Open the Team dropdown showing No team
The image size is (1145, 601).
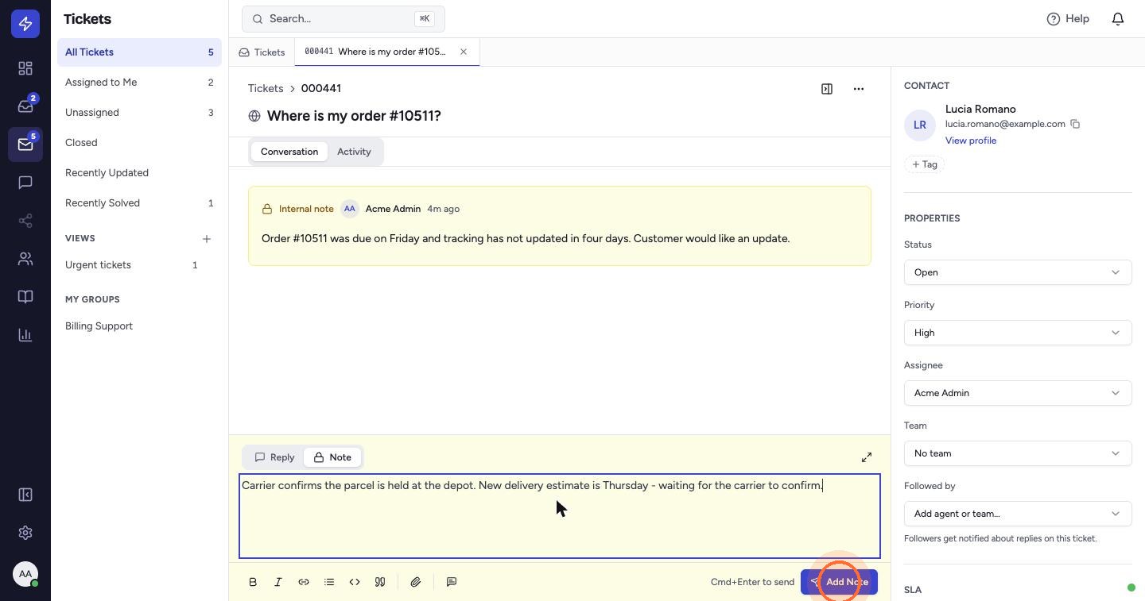coord(1018,453)
